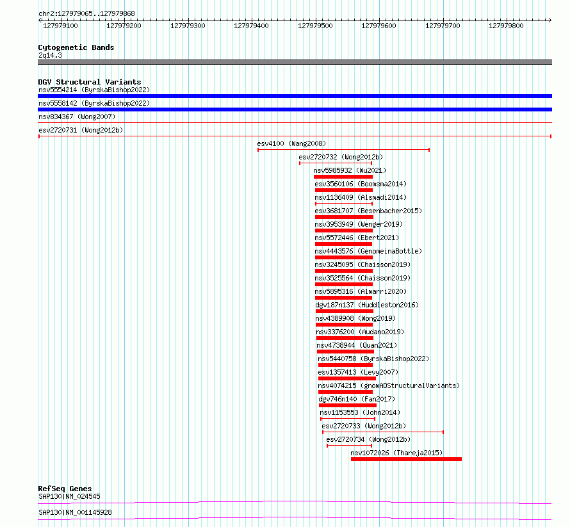
Task: Click the RefSeq Genes track heading
Action: 65,489
